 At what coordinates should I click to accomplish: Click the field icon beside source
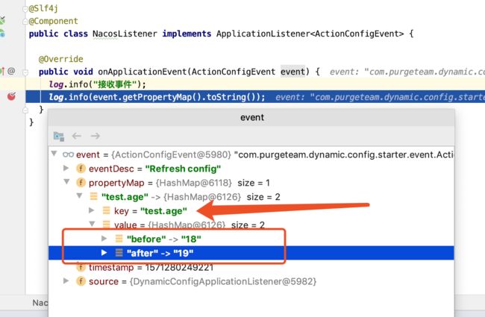(81, 281)
